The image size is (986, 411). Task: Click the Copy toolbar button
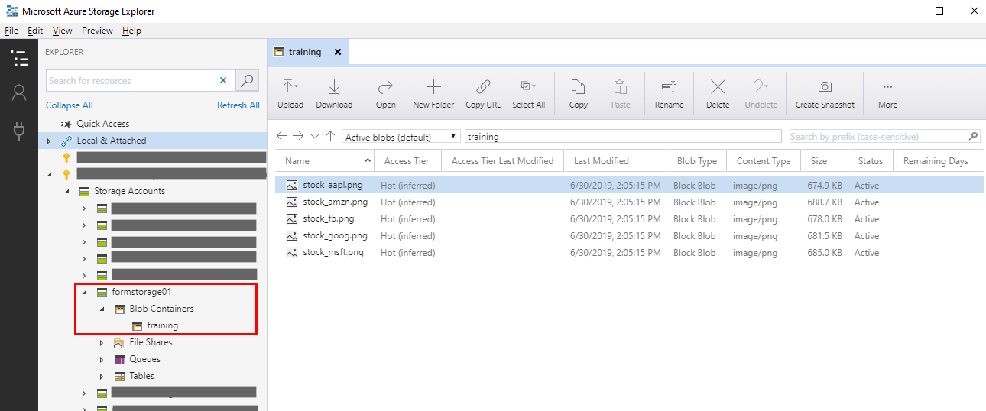579,95
